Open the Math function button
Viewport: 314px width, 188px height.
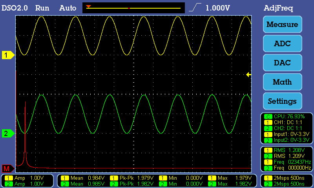282,82
